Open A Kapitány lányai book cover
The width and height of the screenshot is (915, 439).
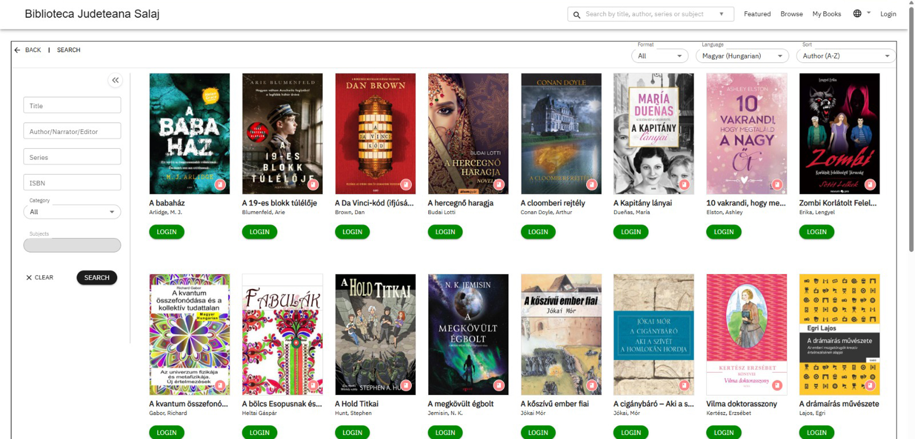[x=653, y=133]
